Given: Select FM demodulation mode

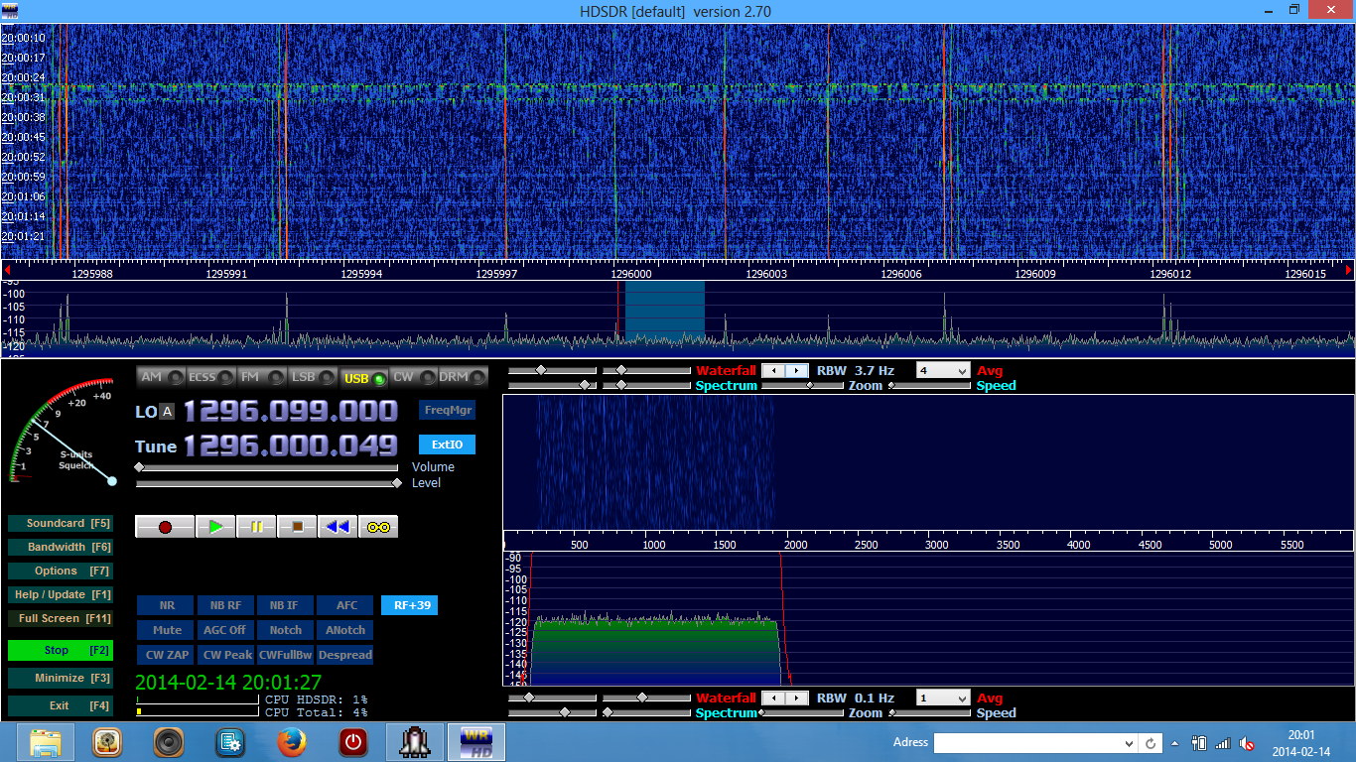Looking at the screenshot, I should (x=262, y=377).
